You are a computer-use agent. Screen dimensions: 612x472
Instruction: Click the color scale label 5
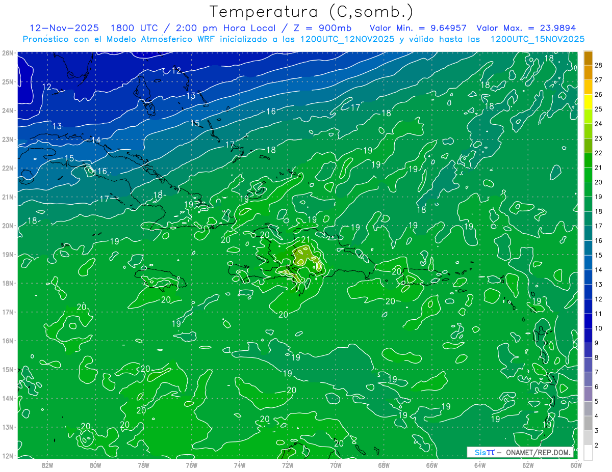coord(597,402)
